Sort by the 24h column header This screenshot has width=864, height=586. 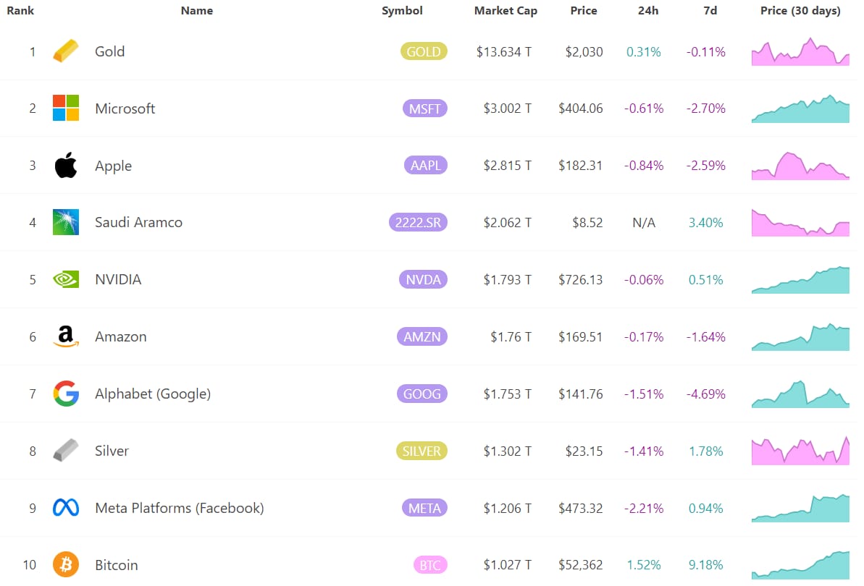coord(648,10)
